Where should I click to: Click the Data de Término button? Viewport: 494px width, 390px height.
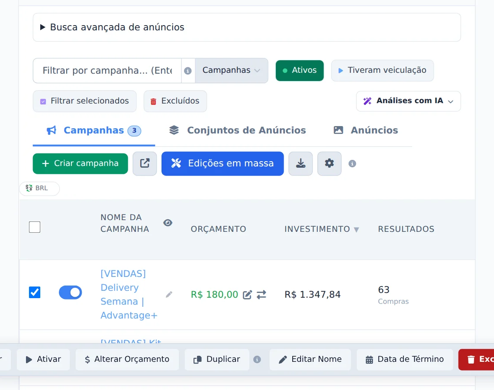pos(405,359)
